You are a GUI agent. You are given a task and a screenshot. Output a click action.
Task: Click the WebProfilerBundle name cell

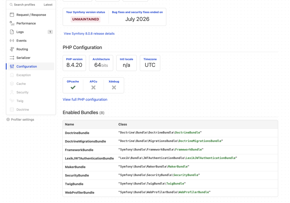(x=80, y=192)
